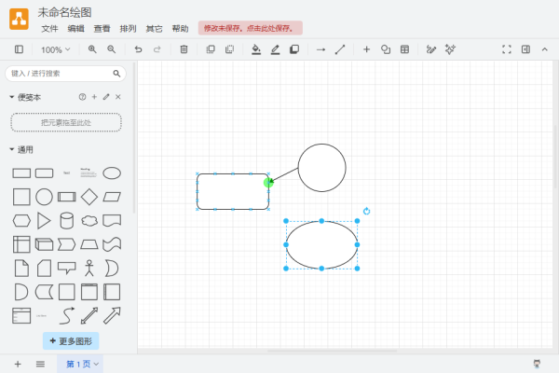Viewport: 559px width, 373px height.
Task: Open the 文件 menu
Action: pyautogui.click(x=49, y=29)
